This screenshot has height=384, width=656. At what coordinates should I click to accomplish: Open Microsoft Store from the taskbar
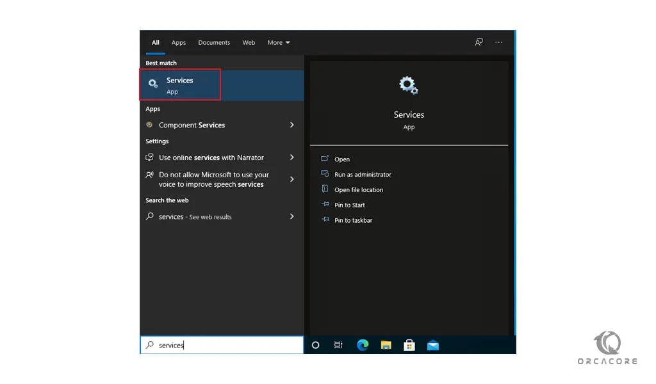(409, 345)
